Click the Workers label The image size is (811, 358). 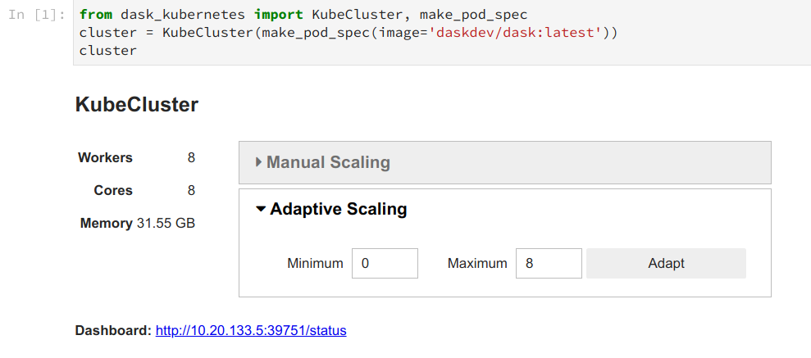[x=105, y=157]
